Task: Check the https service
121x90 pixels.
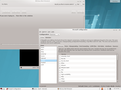Action: [60, 79]
